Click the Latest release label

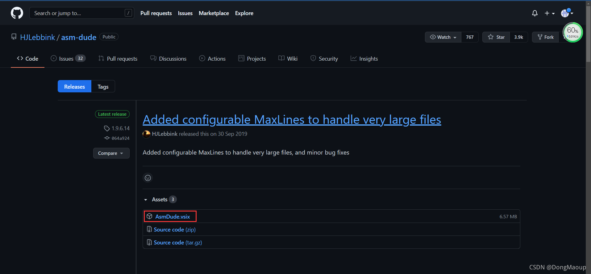112,114
